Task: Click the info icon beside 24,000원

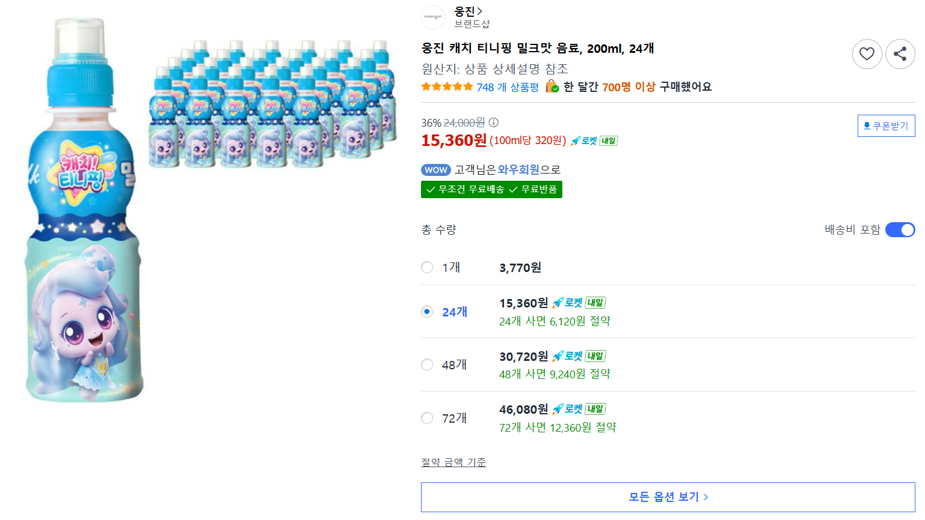Action: [x=494, y=122]
